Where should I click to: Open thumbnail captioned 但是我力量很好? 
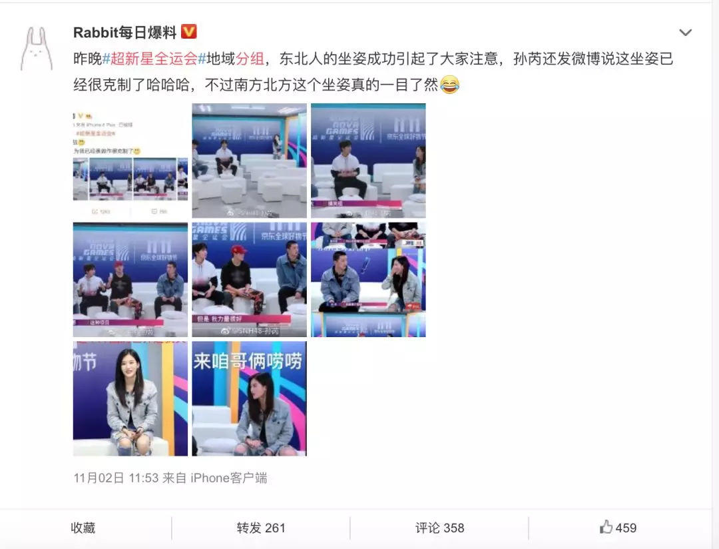pos(250,280)
